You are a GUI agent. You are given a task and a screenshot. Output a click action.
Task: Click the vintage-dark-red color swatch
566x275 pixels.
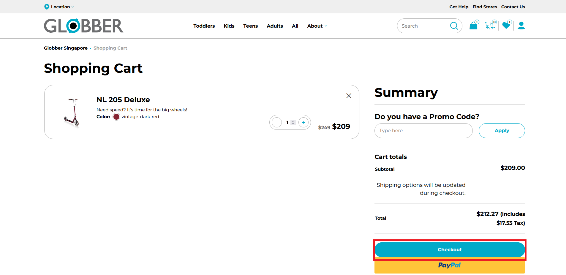click(x=116, y=117)
